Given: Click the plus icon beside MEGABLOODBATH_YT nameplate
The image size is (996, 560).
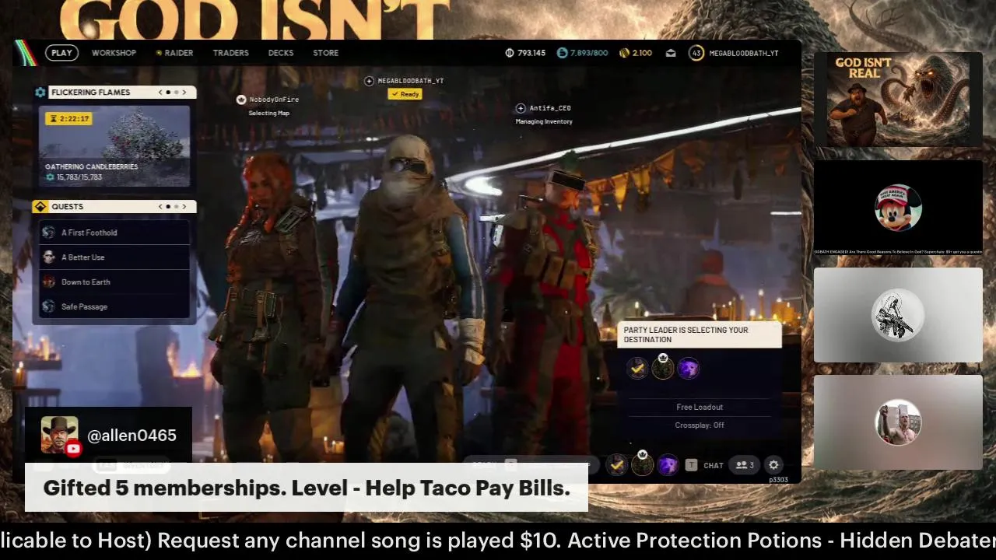Looking at the screenshot, I should pos(370,81).
